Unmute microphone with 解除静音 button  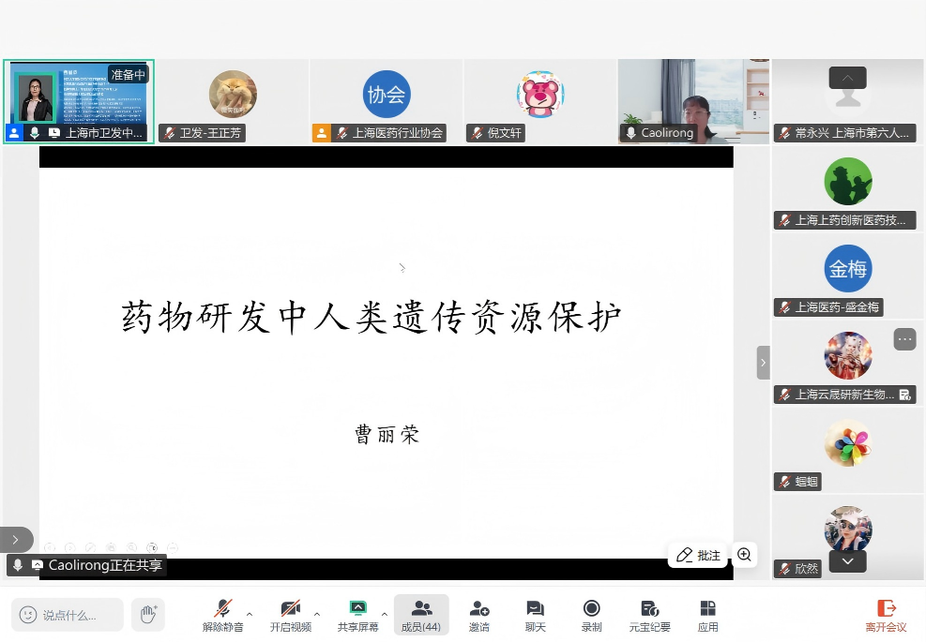point(222,615)
